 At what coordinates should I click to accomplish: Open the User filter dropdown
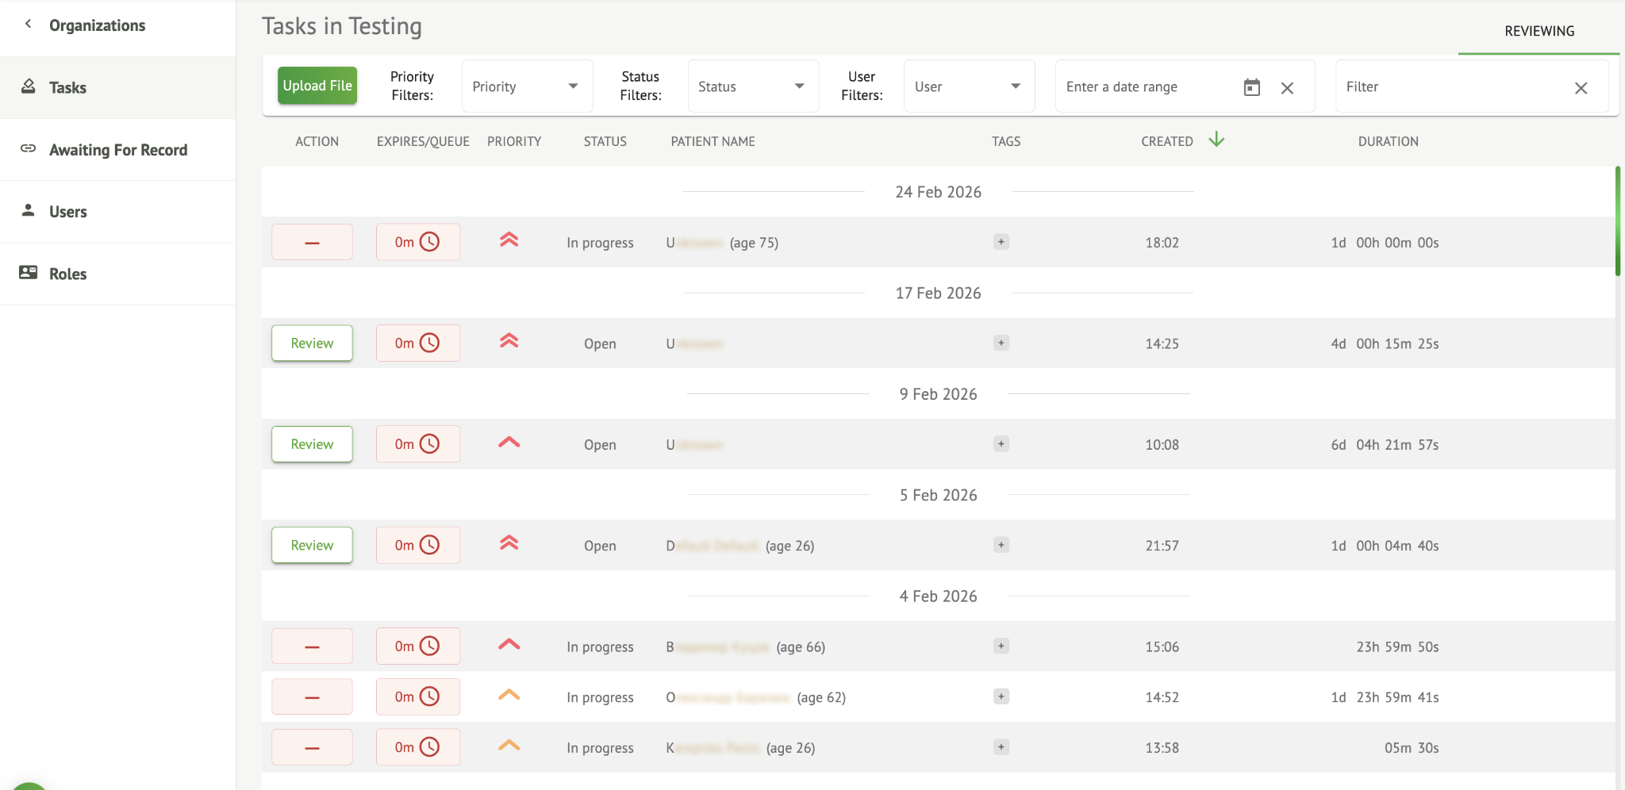pyautogui.click(x=968, y=86)
